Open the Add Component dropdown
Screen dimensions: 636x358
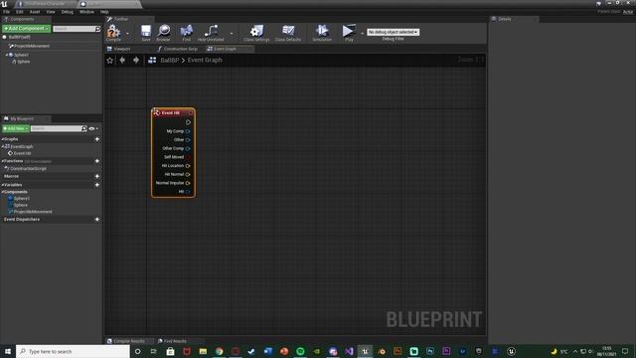click(x=27, y=29)
